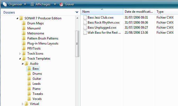Viewport: 178px width, 106px height.
Task: Click the Audio folder icon
Action: 26,63
